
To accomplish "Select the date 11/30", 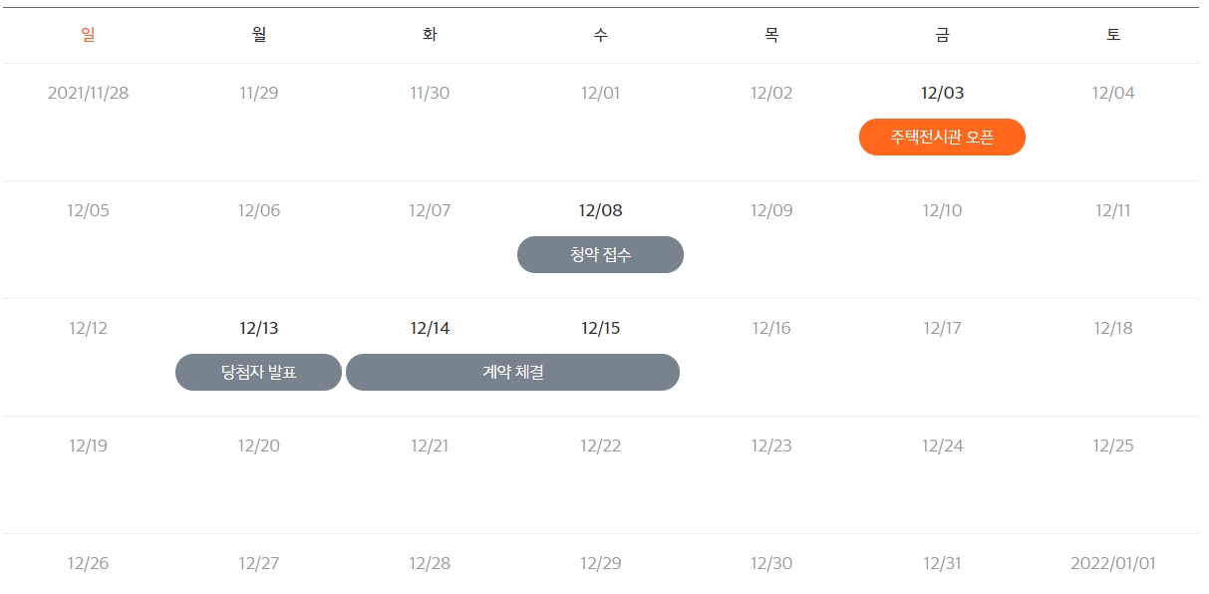I will (430, 94).
